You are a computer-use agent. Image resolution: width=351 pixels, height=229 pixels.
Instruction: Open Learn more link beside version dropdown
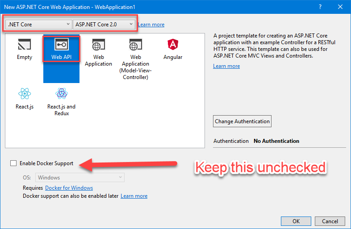click(x=151, y=25)
